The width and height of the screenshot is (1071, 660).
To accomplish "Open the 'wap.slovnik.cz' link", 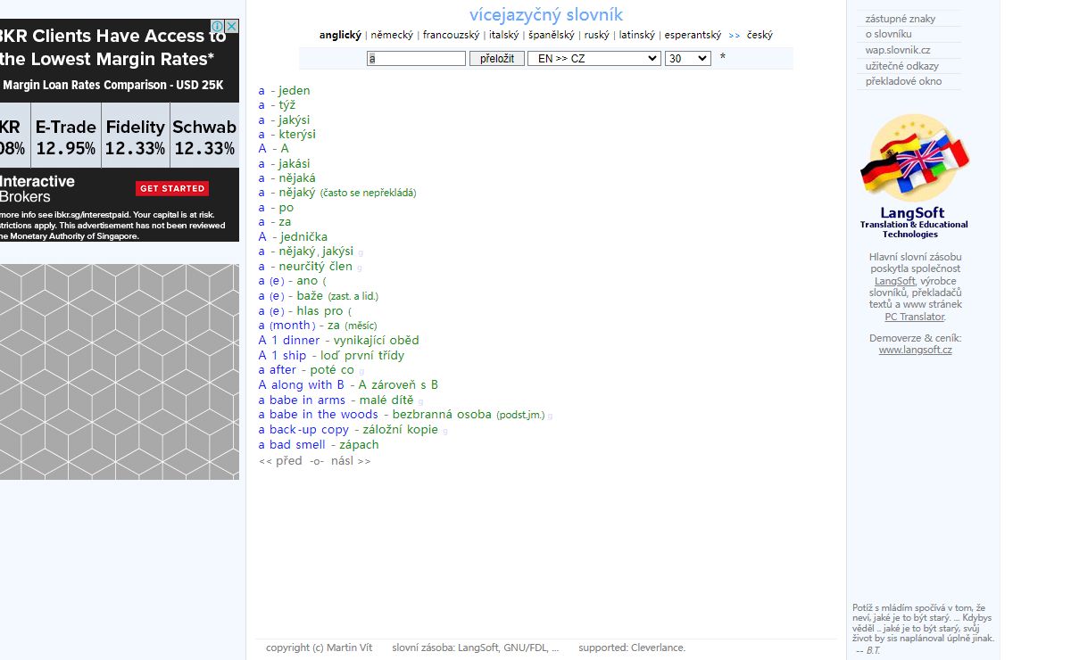I will pos(897,50).
